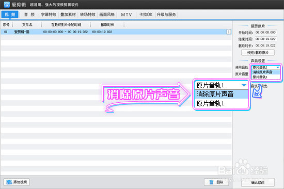Click the 预览/截取原片 button
The image size is (284, 189).
pyautogui.click(x=258, y=53)
